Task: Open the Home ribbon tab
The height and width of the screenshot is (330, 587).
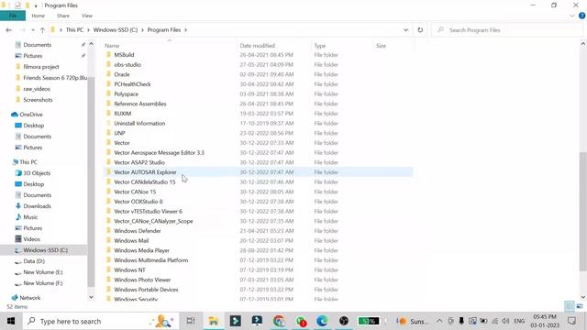Action: [x=39, y=16]
